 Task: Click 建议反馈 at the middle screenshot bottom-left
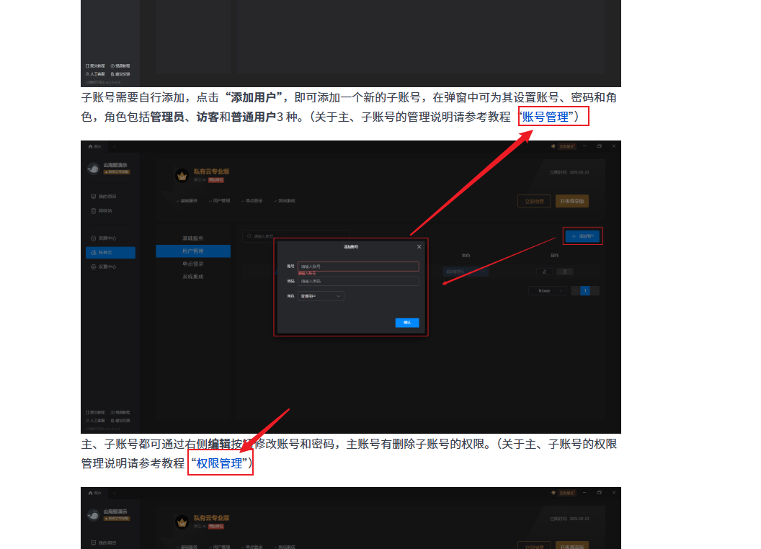[x=120, y=421]
